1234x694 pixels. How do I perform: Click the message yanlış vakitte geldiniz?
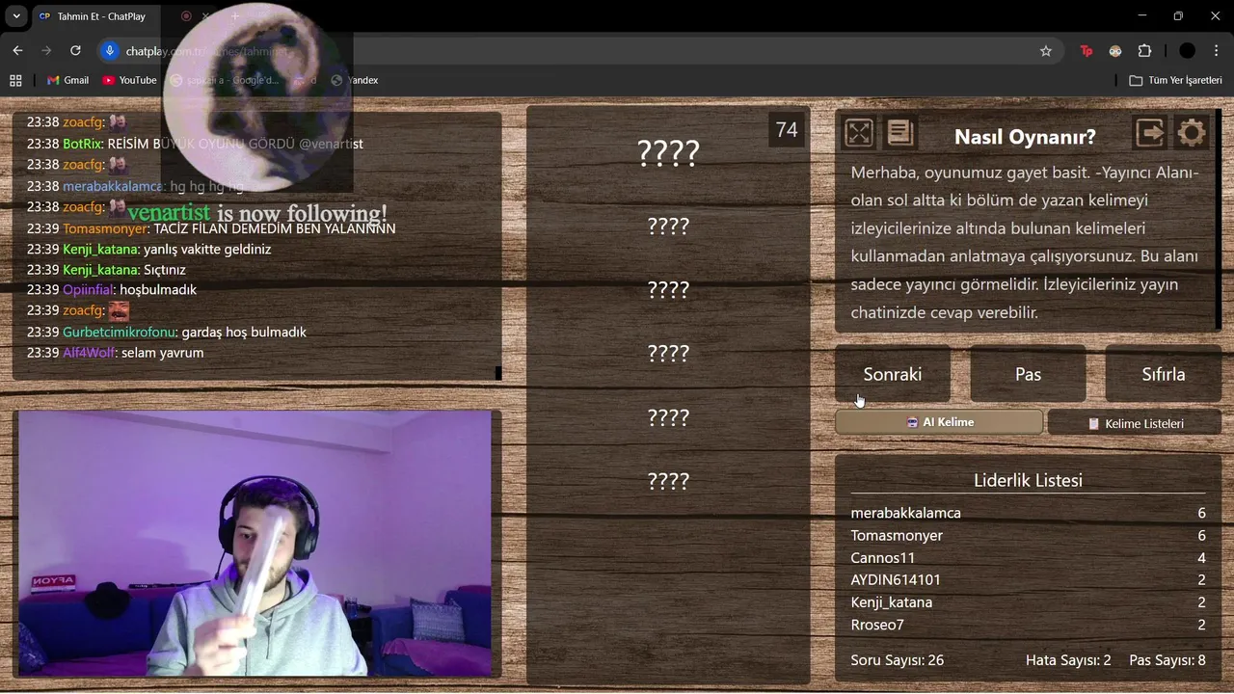207,250
